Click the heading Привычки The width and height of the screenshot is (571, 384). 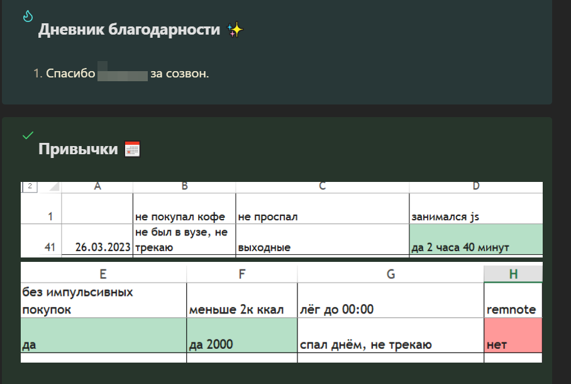point(79,149)
